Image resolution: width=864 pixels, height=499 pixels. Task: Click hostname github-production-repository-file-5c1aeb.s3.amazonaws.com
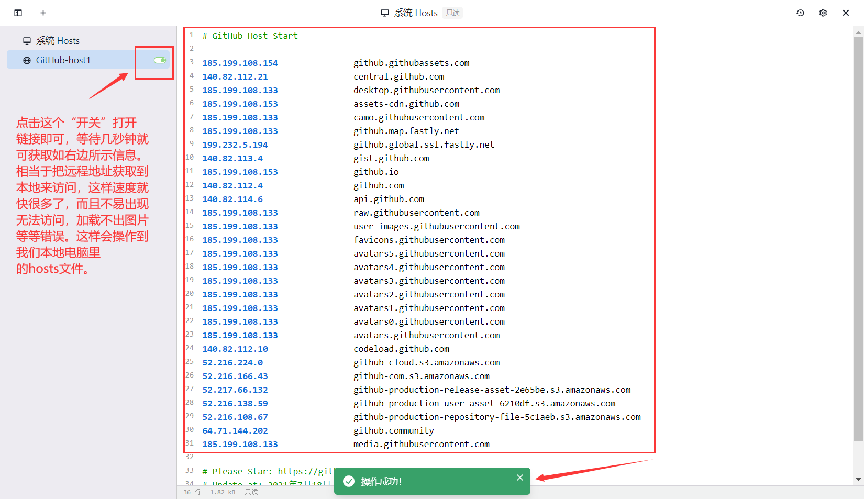[497, 417]
